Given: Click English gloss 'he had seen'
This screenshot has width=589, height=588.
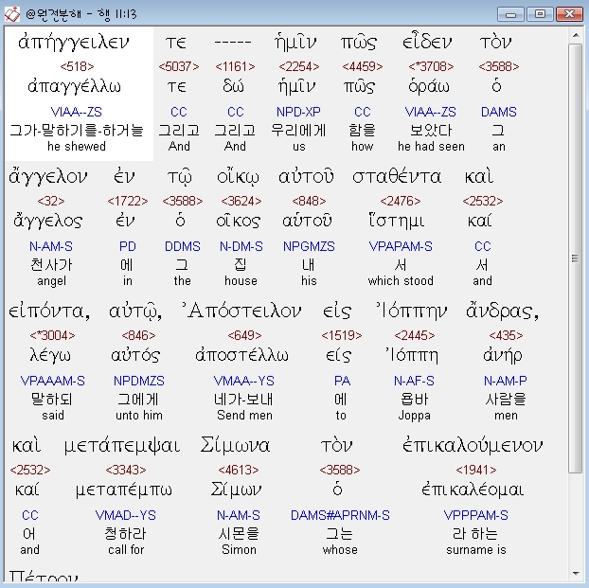Looking at the screenshot, I should [431, 146].
